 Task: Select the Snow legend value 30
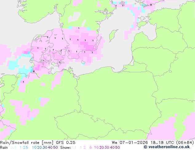(107, 148)
